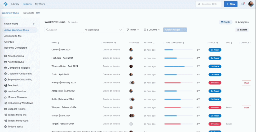Click the group icon beside Feedback
Viewport: 256px width, 132px height.
click(5, 85)
